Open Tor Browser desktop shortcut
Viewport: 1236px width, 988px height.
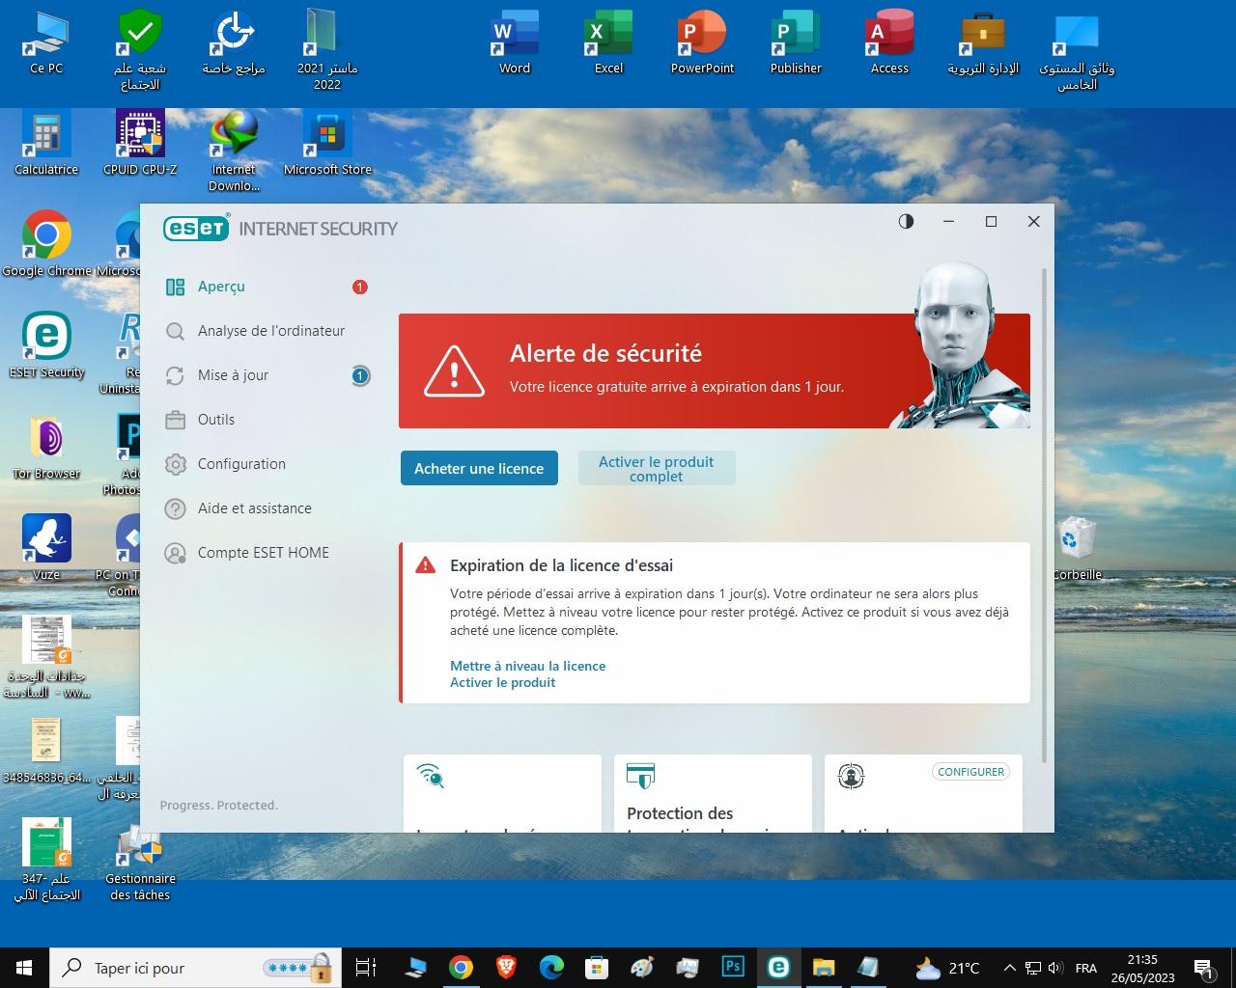[x=46, y=448]
